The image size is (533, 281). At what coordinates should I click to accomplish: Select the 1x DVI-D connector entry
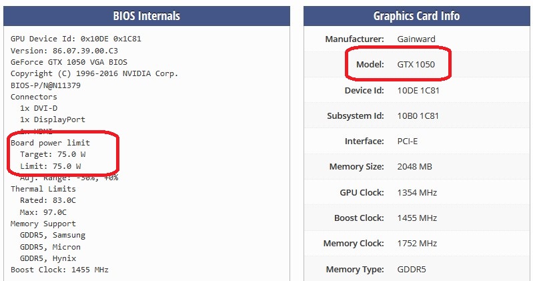pos(39,108)
